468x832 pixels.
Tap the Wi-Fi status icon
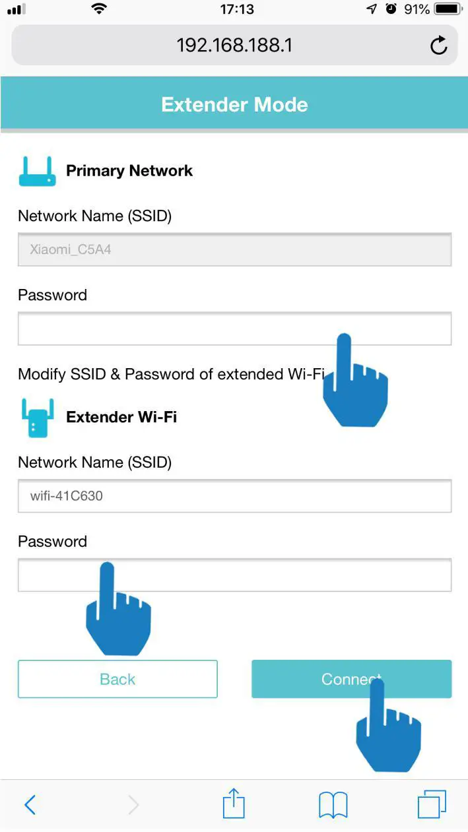(99, 9)
